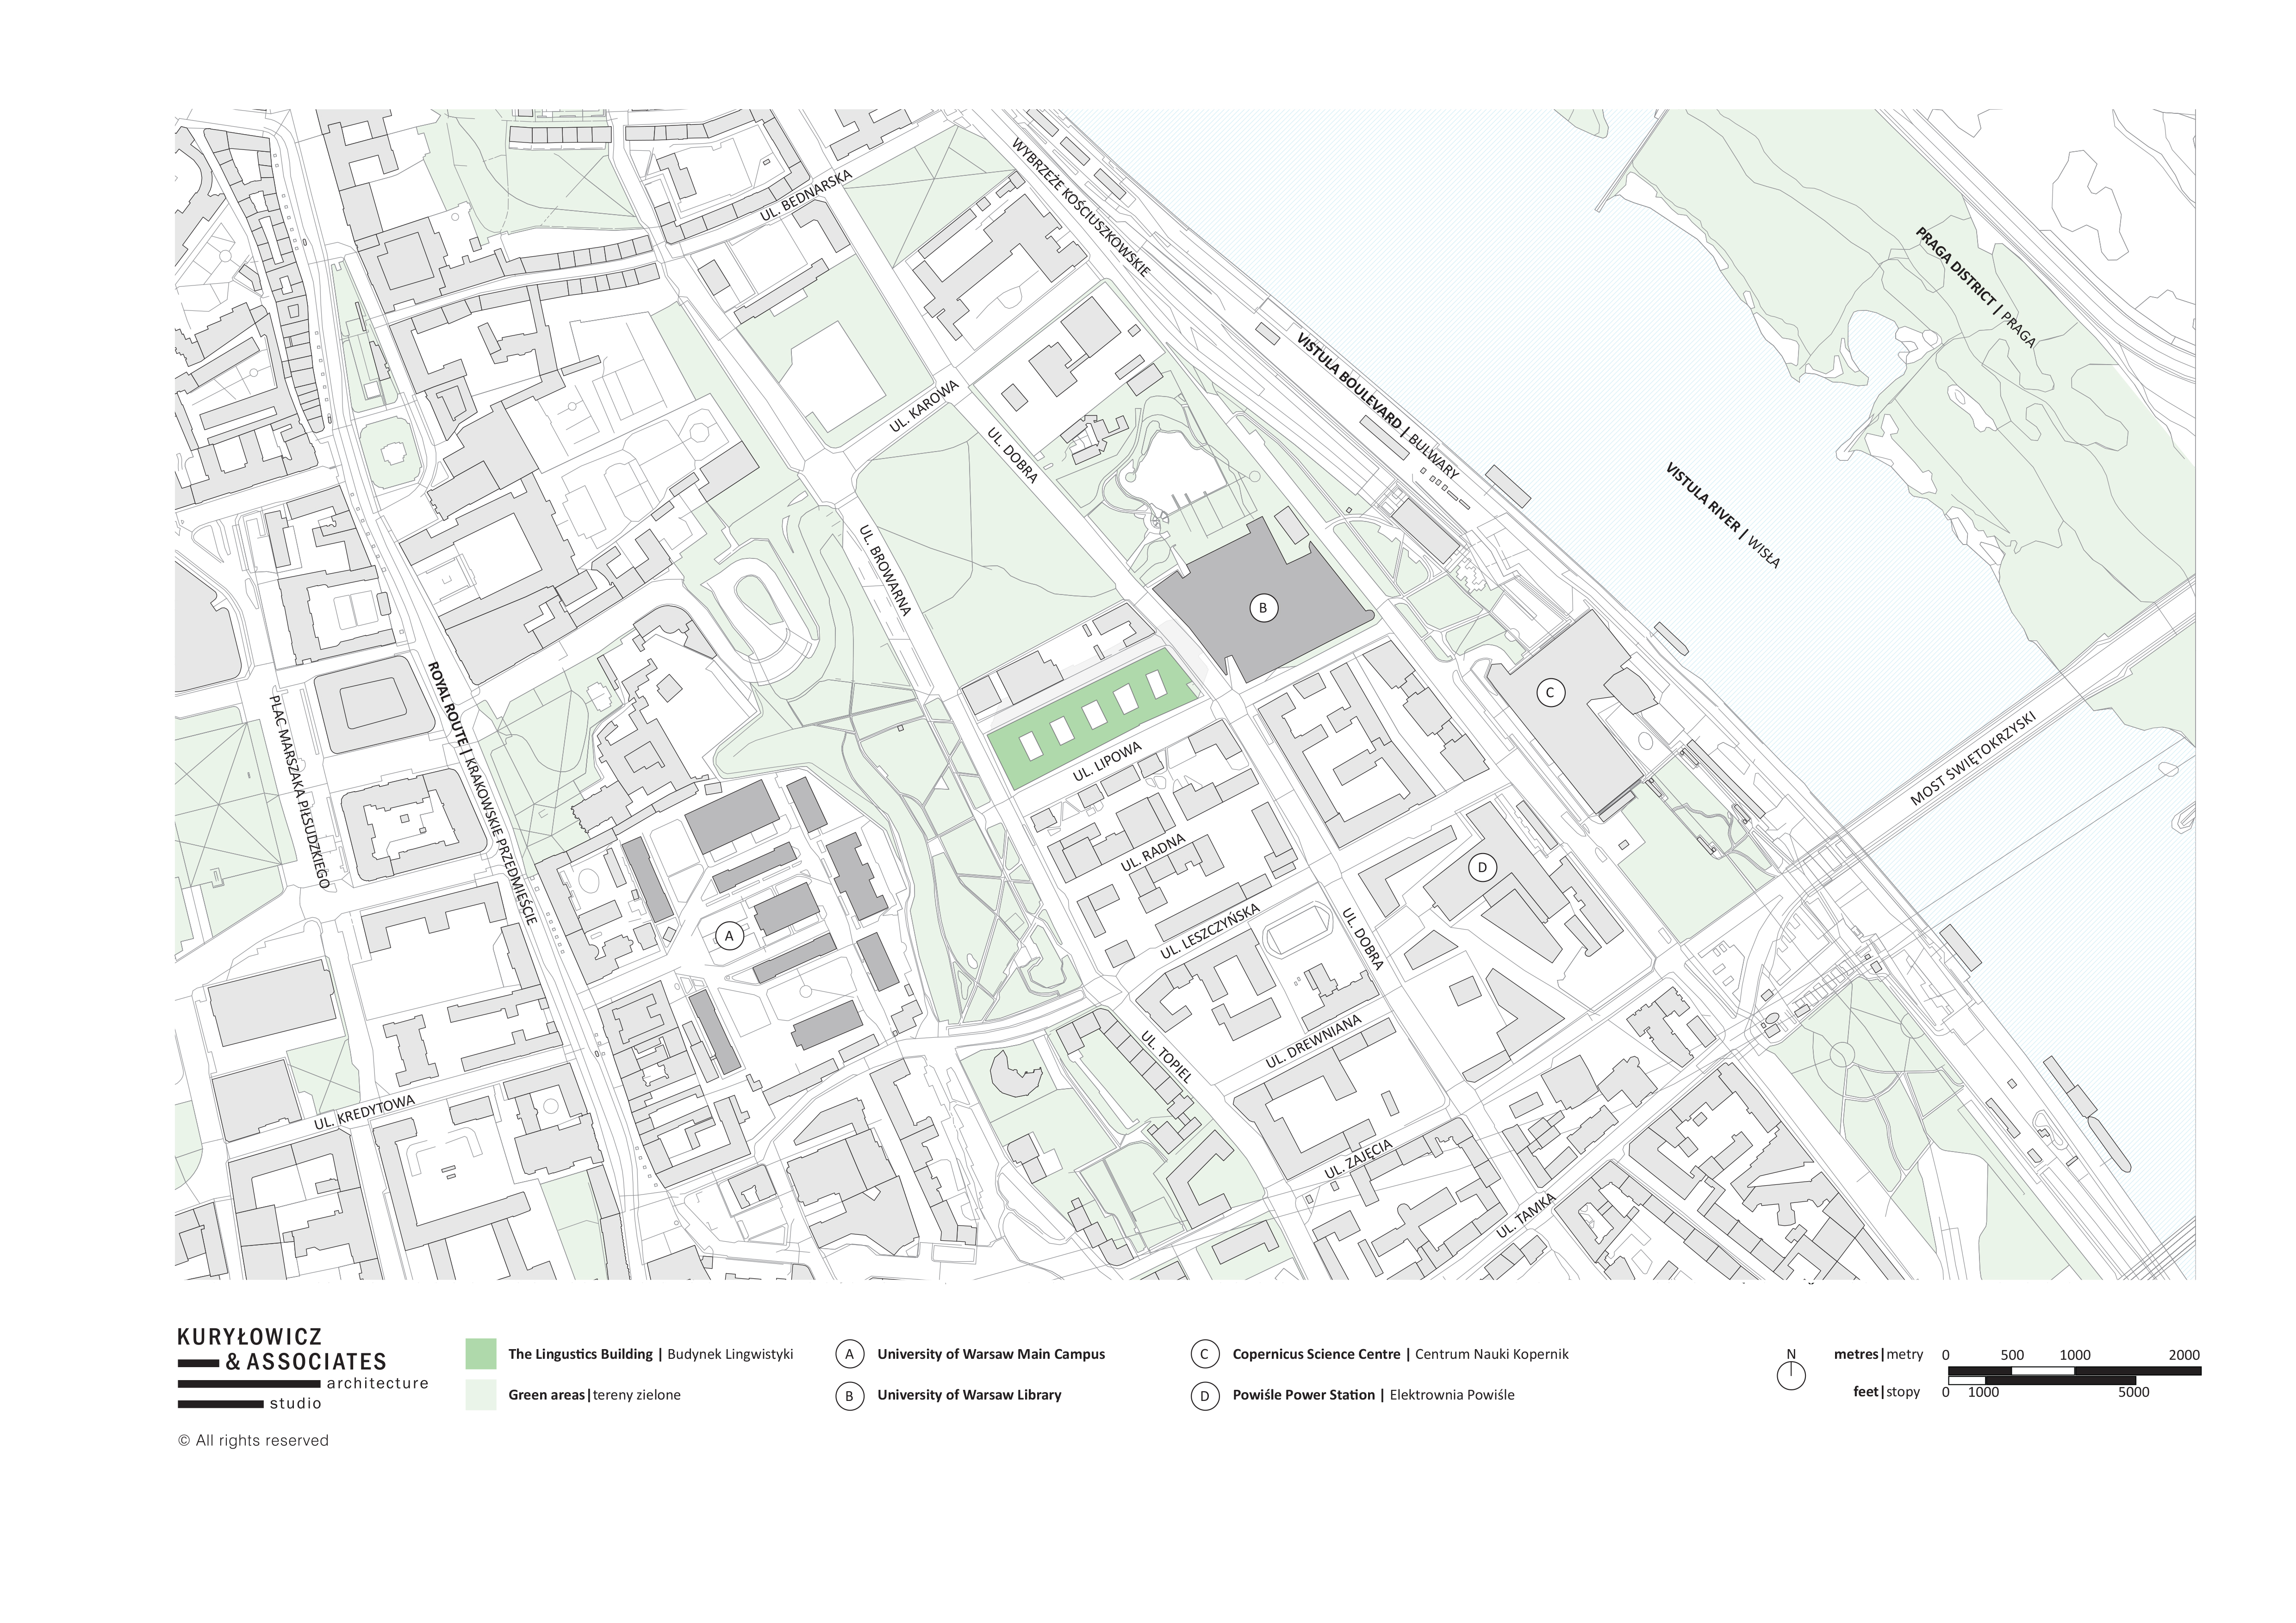This screenshot has width=2296, height=1623.
Task: Click the UL. LIPOWA street label
Action: pos(1107,762)
